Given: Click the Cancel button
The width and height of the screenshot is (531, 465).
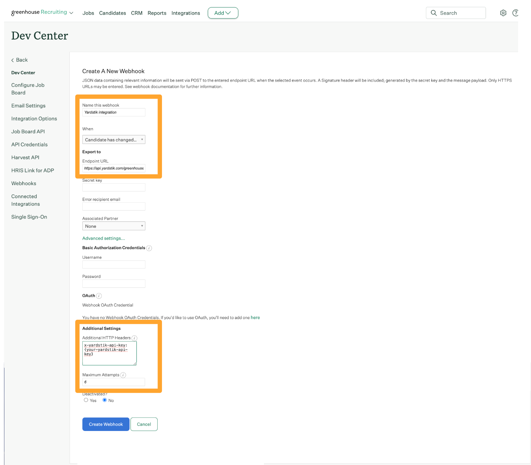Looking at the screenshot, I should tap(144, 424).
